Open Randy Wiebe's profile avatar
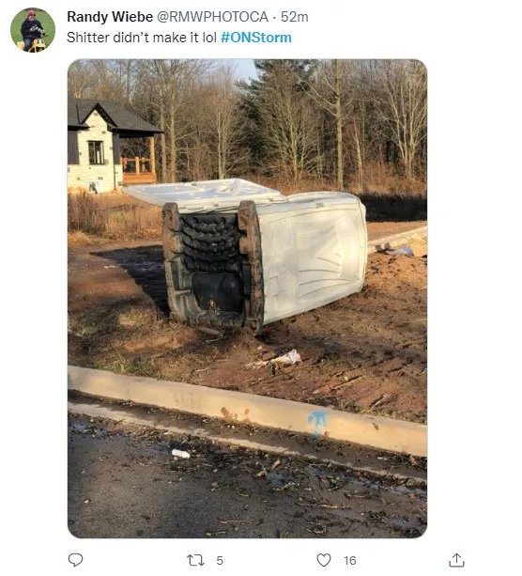 click(33, 30)
